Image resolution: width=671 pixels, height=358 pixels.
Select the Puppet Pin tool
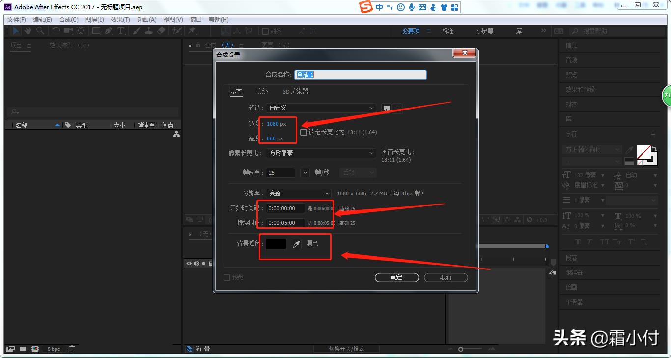tap(192, 30)
